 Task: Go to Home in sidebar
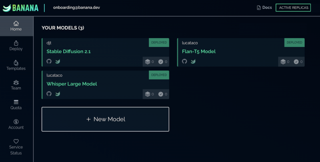pyautogui.click(x=16, y=26)
